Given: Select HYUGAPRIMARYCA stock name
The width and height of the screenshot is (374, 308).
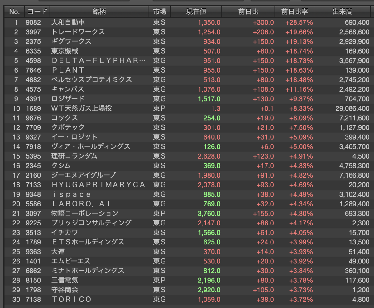Looking at the screenshot, I should [98, 185].
